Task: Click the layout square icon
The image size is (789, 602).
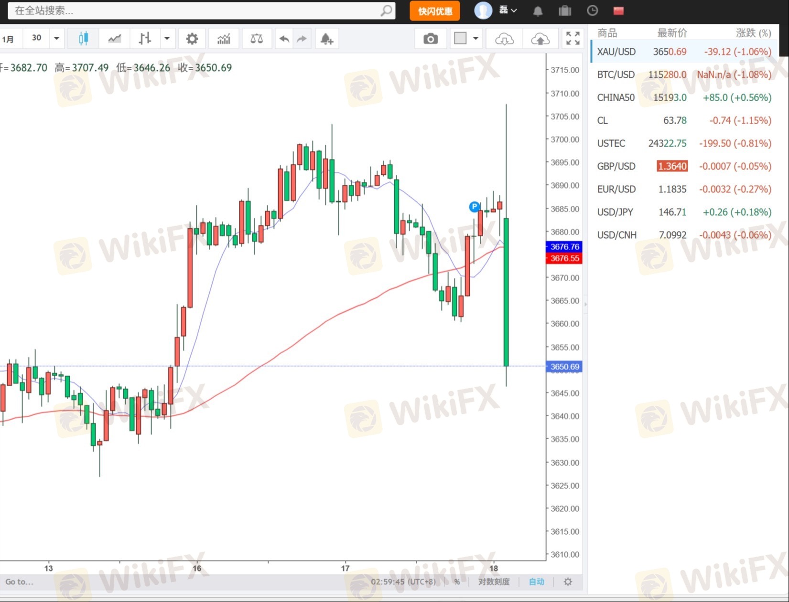Action: pyautogui.click(x=460, y=38)
